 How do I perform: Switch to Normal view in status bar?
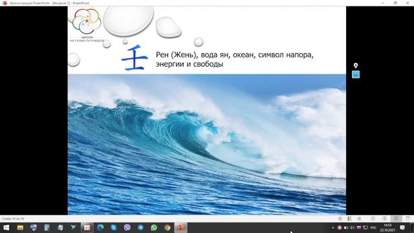tap(373, 219)
